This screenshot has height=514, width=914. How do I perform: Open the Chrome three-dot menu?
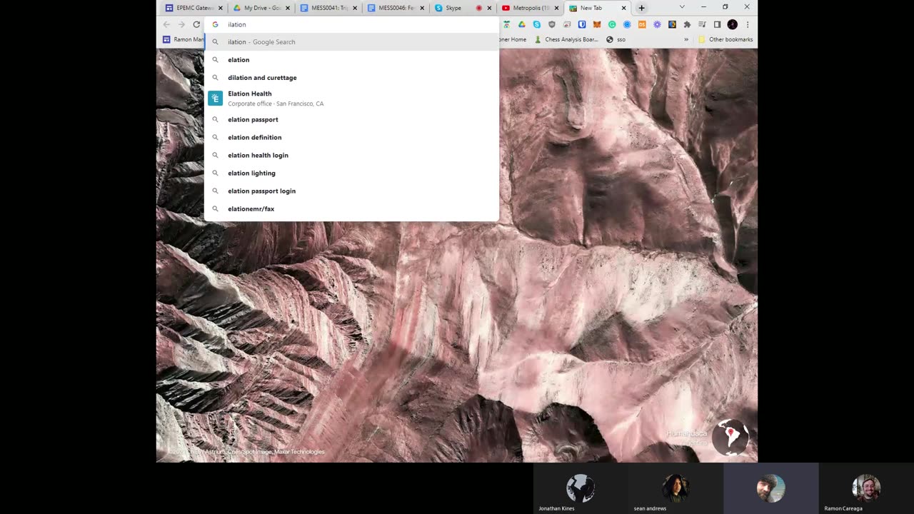(x=748, y=24)
